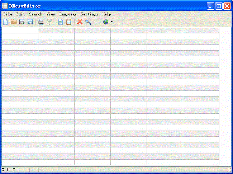Apply a filter with the funnel icon
233x174 pixels.
click(49, 22)
